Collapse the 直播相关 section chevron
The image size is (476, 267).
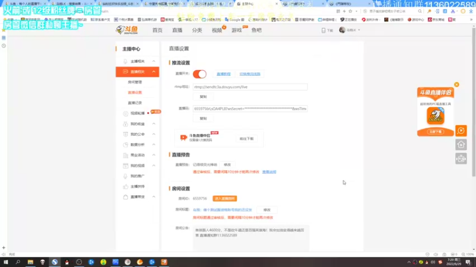(x=154, y=72)
